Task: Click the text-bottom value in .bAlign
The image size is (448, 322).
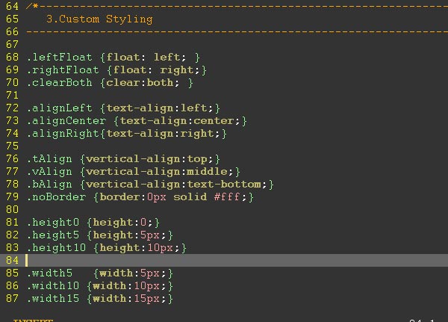Action: tap(224, 185)
